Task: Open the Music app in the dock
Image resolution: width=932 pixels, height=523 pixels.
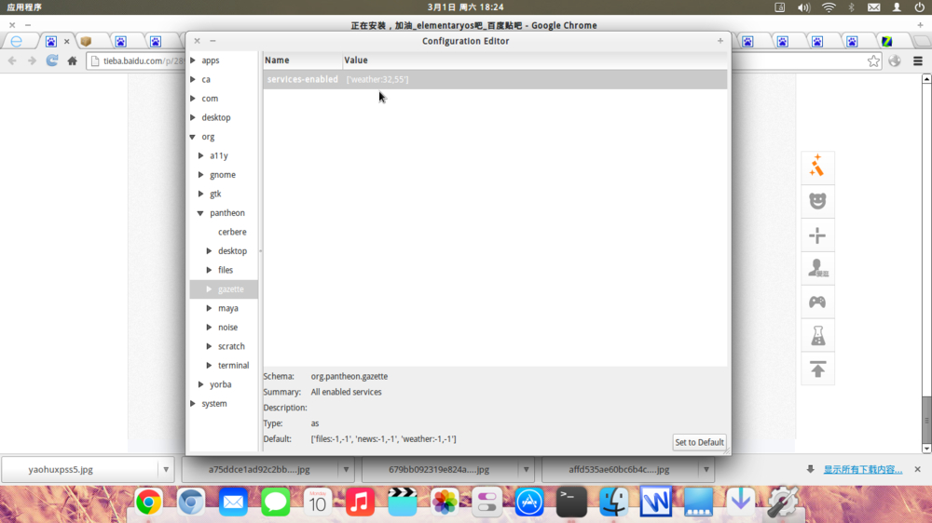Action: pyautogui.click(x=360, y=503)
